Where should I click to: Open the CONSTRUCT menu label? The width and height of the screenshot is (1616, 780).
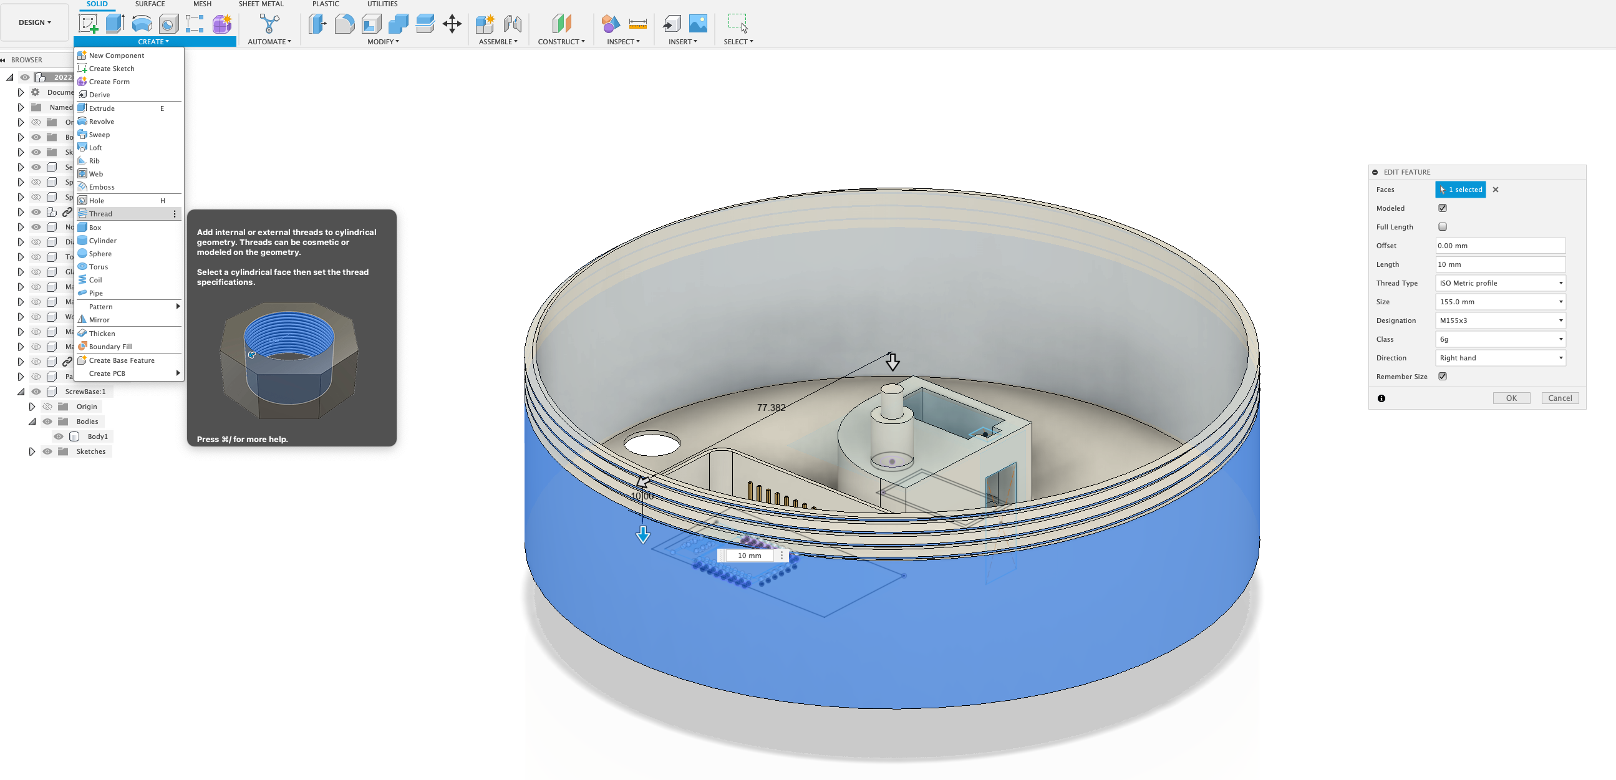pyautogui.click(x=561, y=41)
